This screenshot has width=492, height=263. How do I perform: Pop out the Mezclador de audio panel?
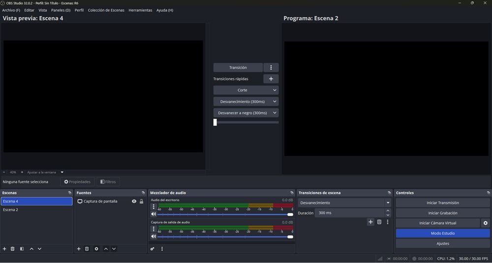(x=292, y=193)
